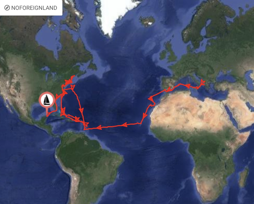Click the track arrow near Puerto Rico
The width and height of the screenshot is (254, 204).
[77, 119]
